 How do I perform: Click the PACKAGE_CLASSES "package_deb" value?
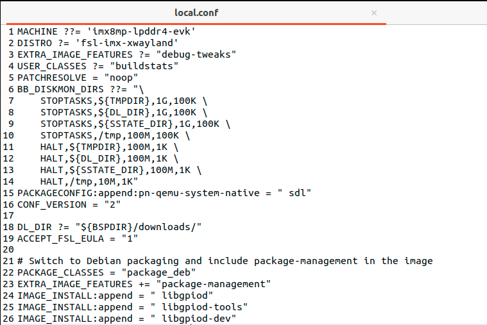coord(146,272)
